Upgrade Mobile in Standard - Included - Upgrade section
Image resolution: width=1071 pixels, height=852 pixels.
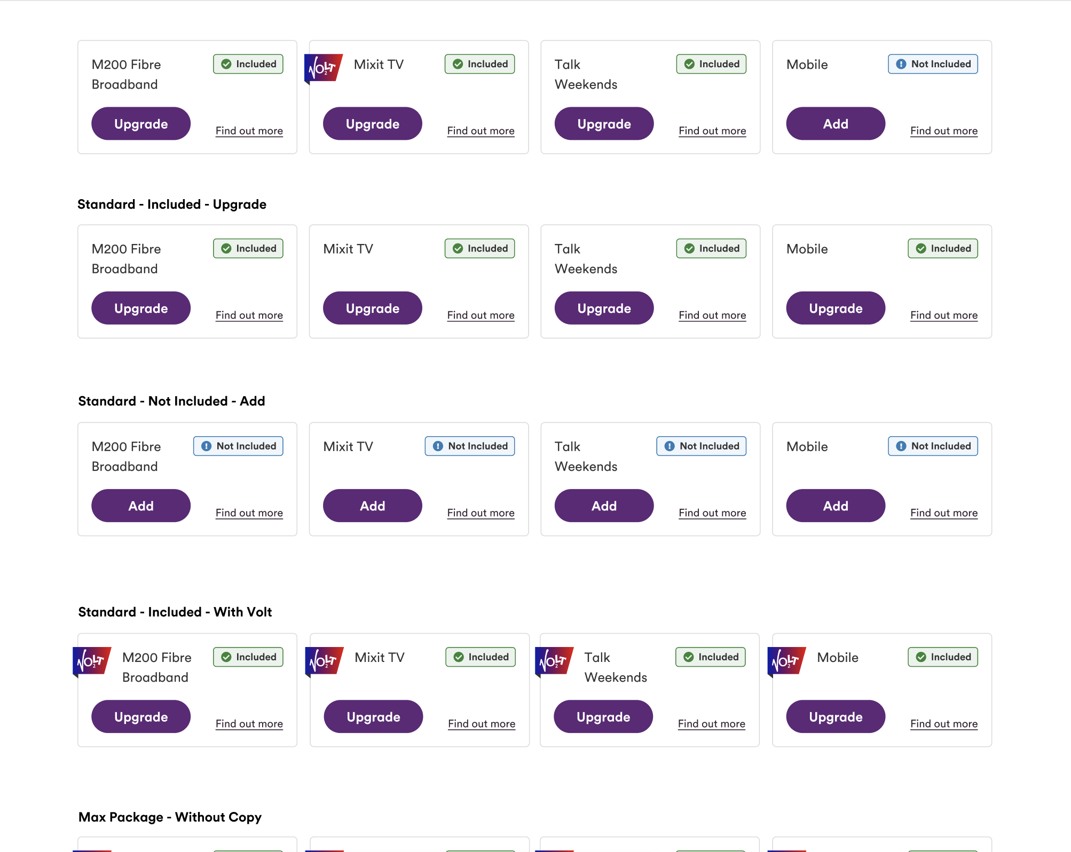tap(836, 308)
